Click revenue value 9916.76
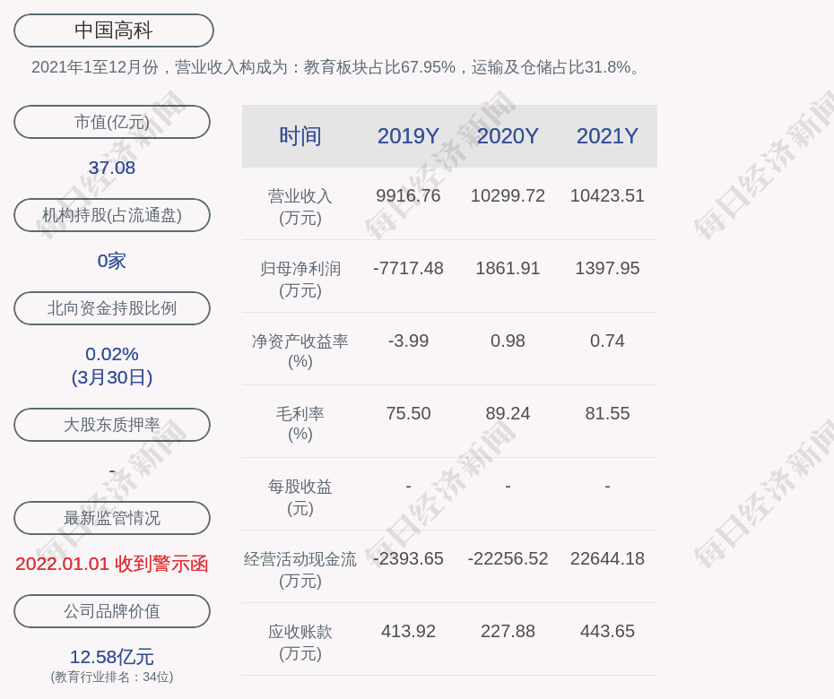 tap(408, 195)
